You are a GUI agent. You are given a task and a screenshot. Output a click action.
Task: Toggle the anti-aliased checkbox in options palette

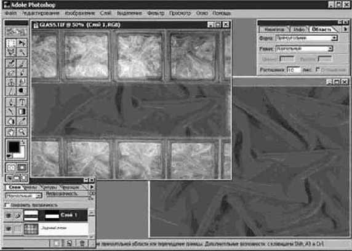click(x=318, y=70)
